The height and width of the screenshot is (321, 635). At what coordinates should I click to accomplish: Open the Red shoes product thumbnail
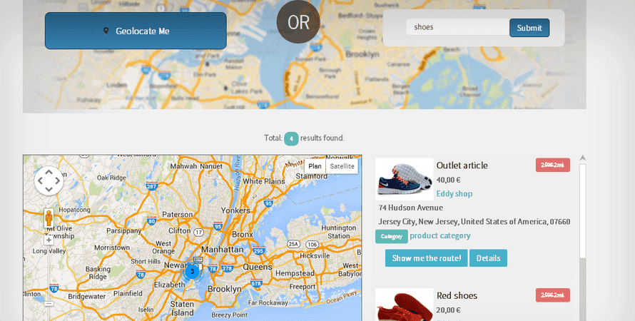404,305
